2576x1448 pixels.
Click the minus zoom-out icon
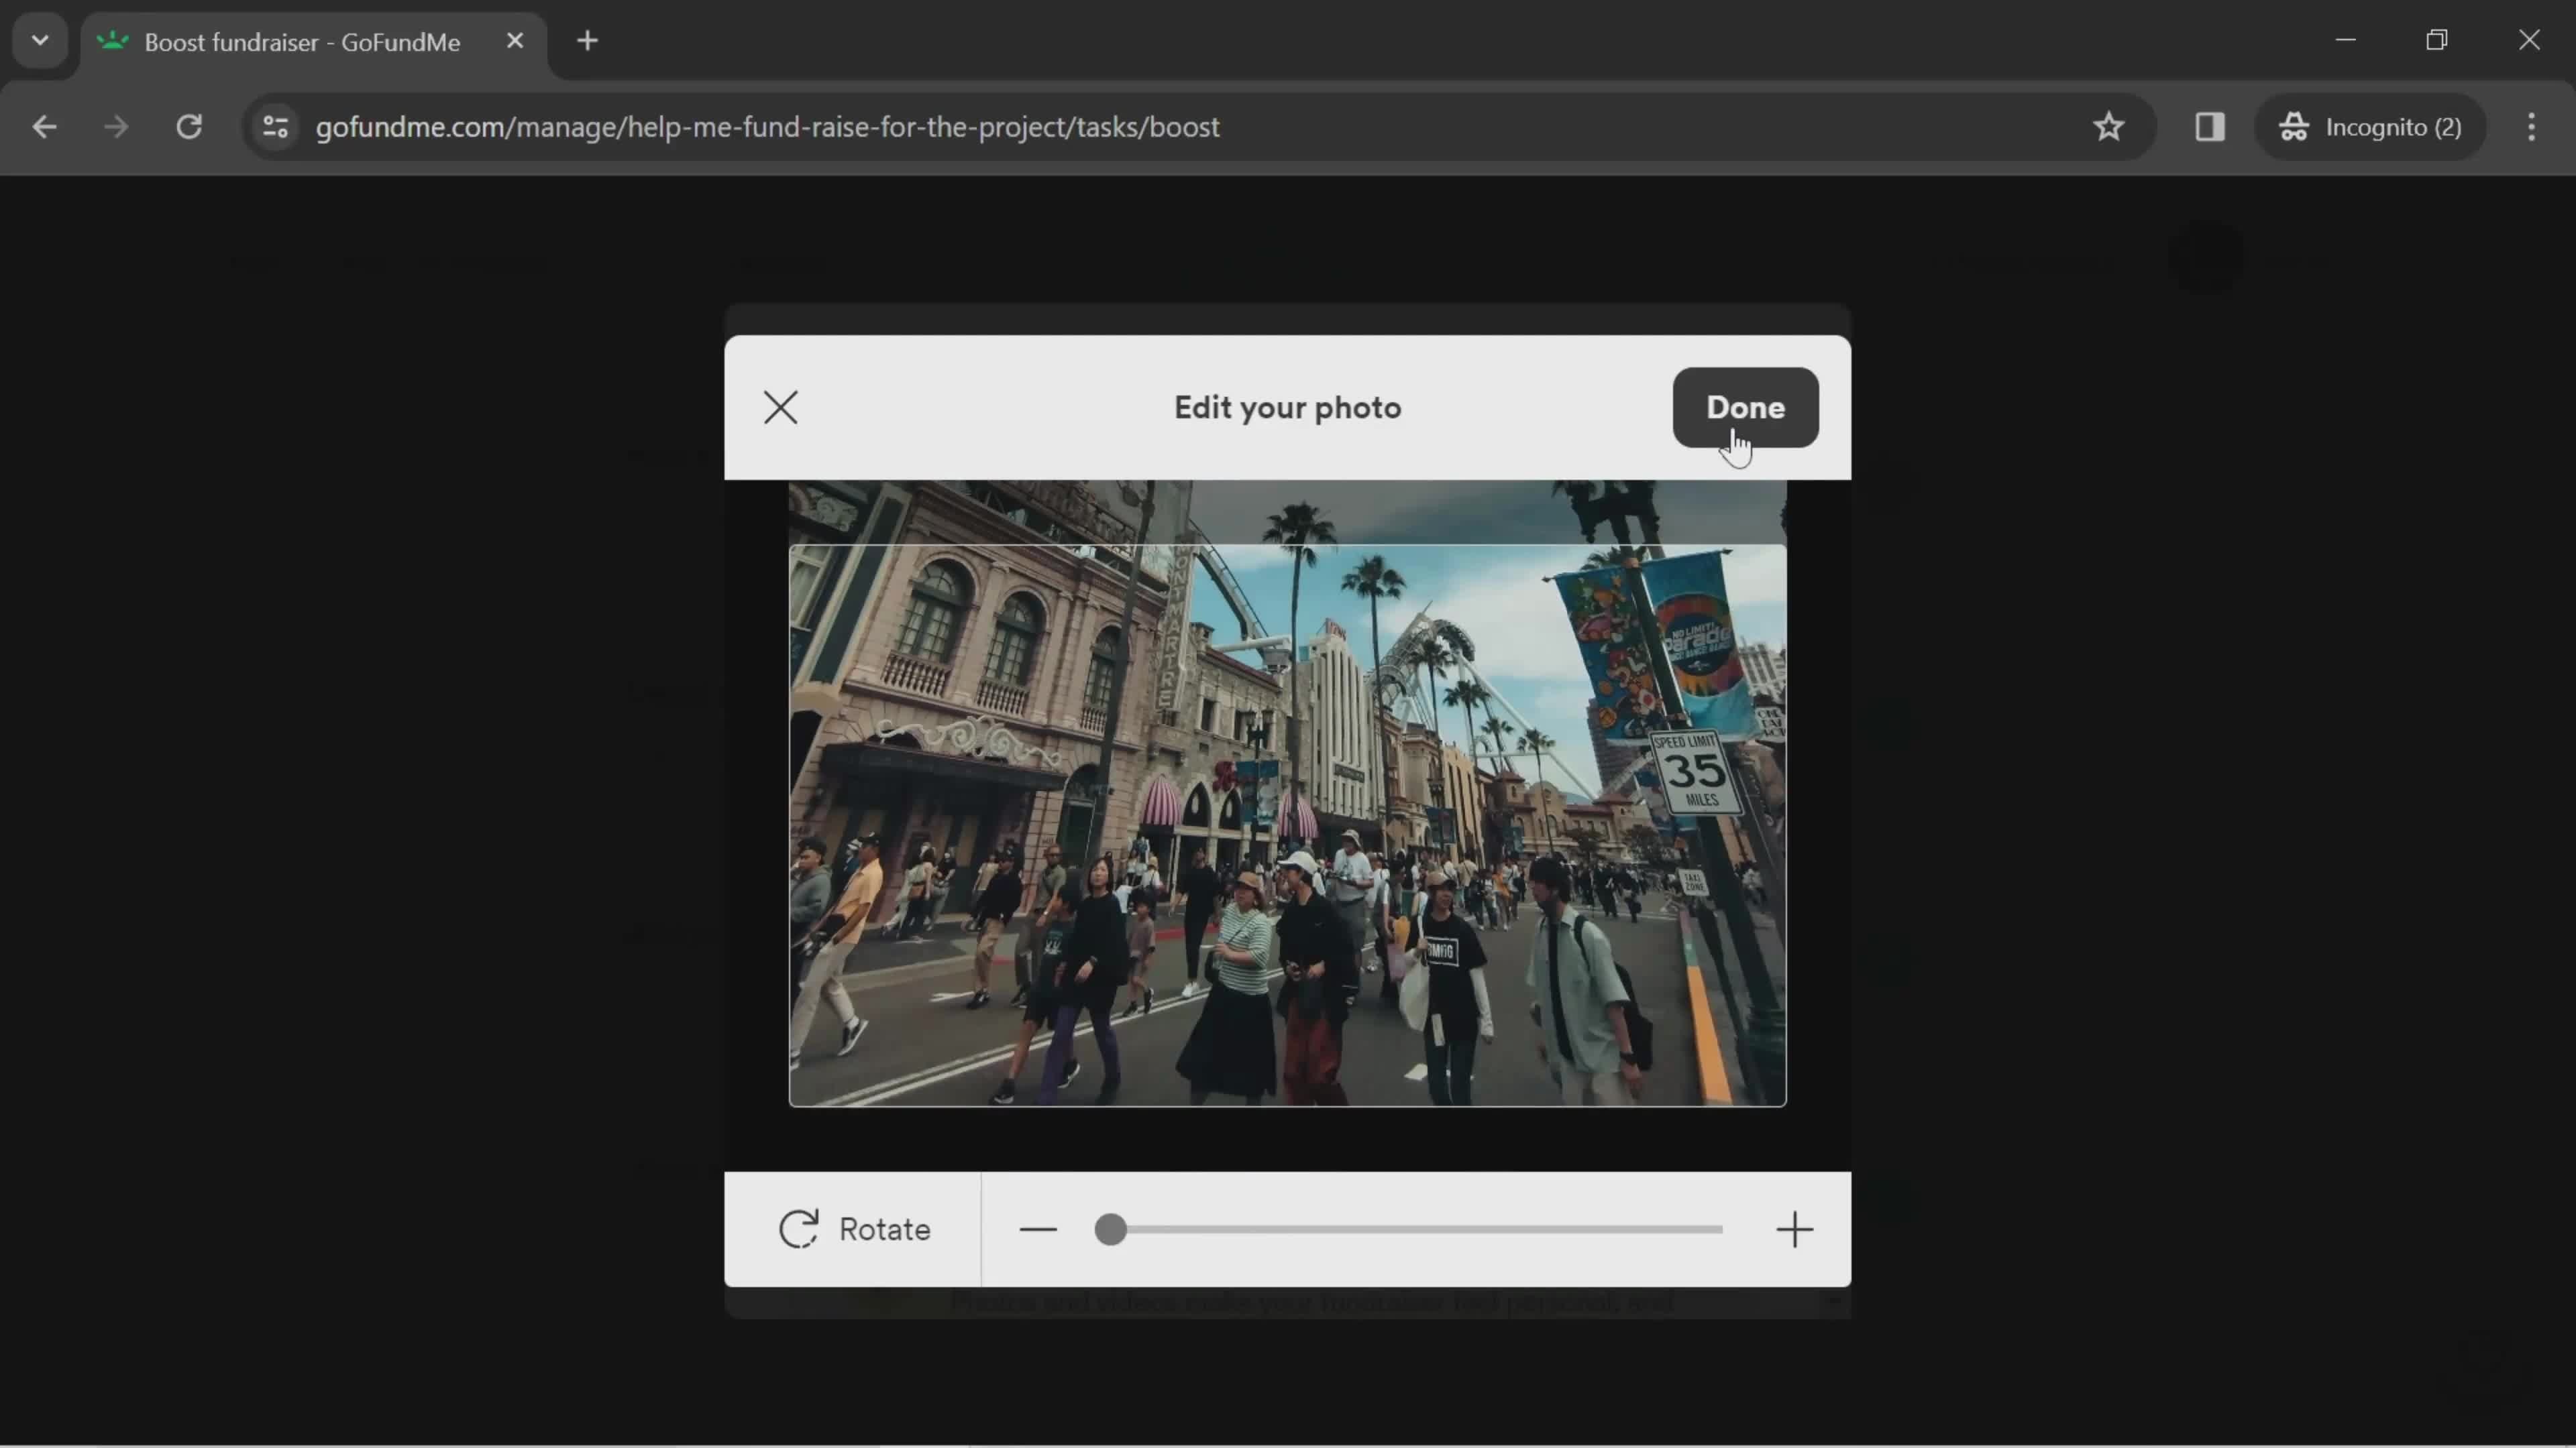tap(1038, 1229)
